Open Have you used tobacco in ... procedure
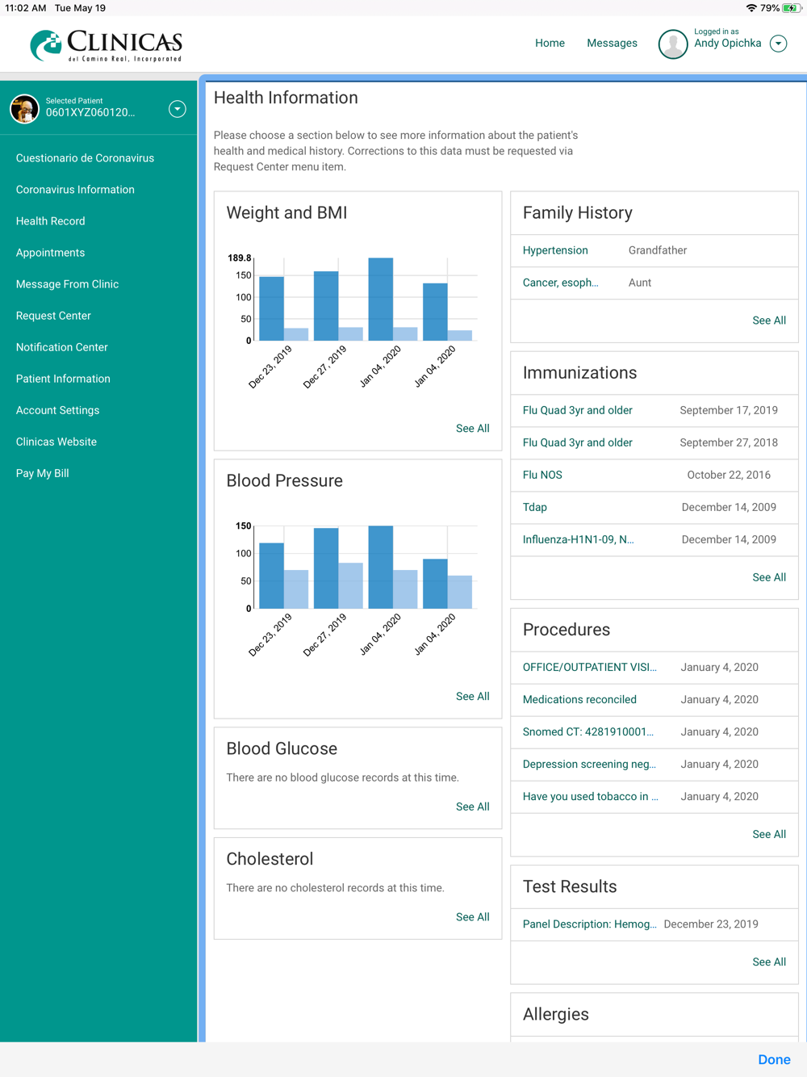 click(x=590, y=796)
